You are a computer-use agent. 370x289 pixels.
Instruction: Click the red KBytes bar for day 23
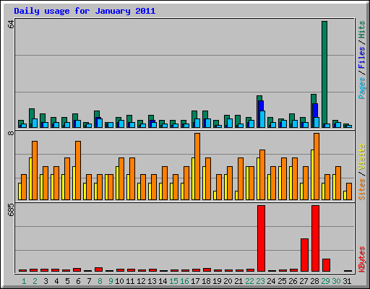(261, 238)
